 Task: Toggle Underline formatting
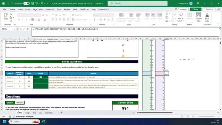(26, 19)
